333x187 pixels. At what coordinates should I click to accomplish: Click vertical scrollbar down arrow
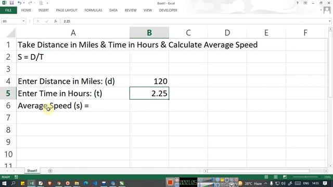coord(330,166)
